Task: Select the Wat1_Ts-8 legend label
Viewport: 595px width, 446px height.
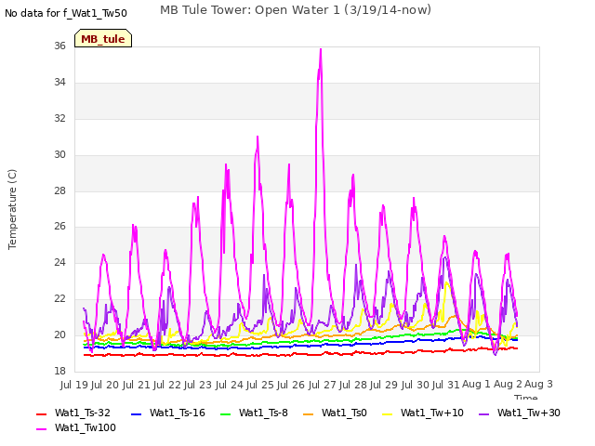Action: [x=263, y=413]
